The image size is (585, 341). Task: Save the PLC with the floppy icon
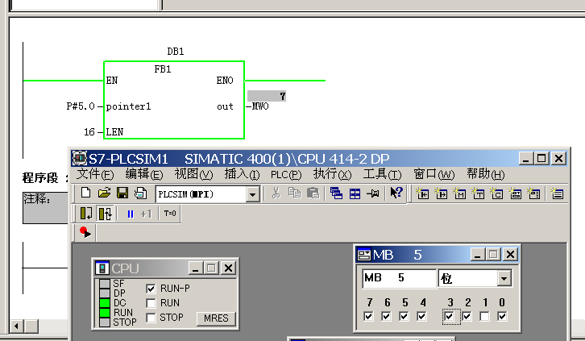tap(122, 193)
